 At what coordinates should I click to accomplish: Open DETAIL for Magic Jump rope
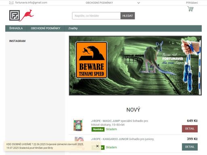click(190, 129)
